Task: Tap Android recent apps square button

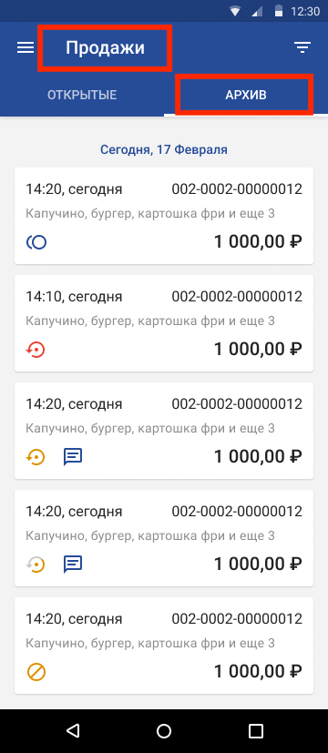Action: 256,731
